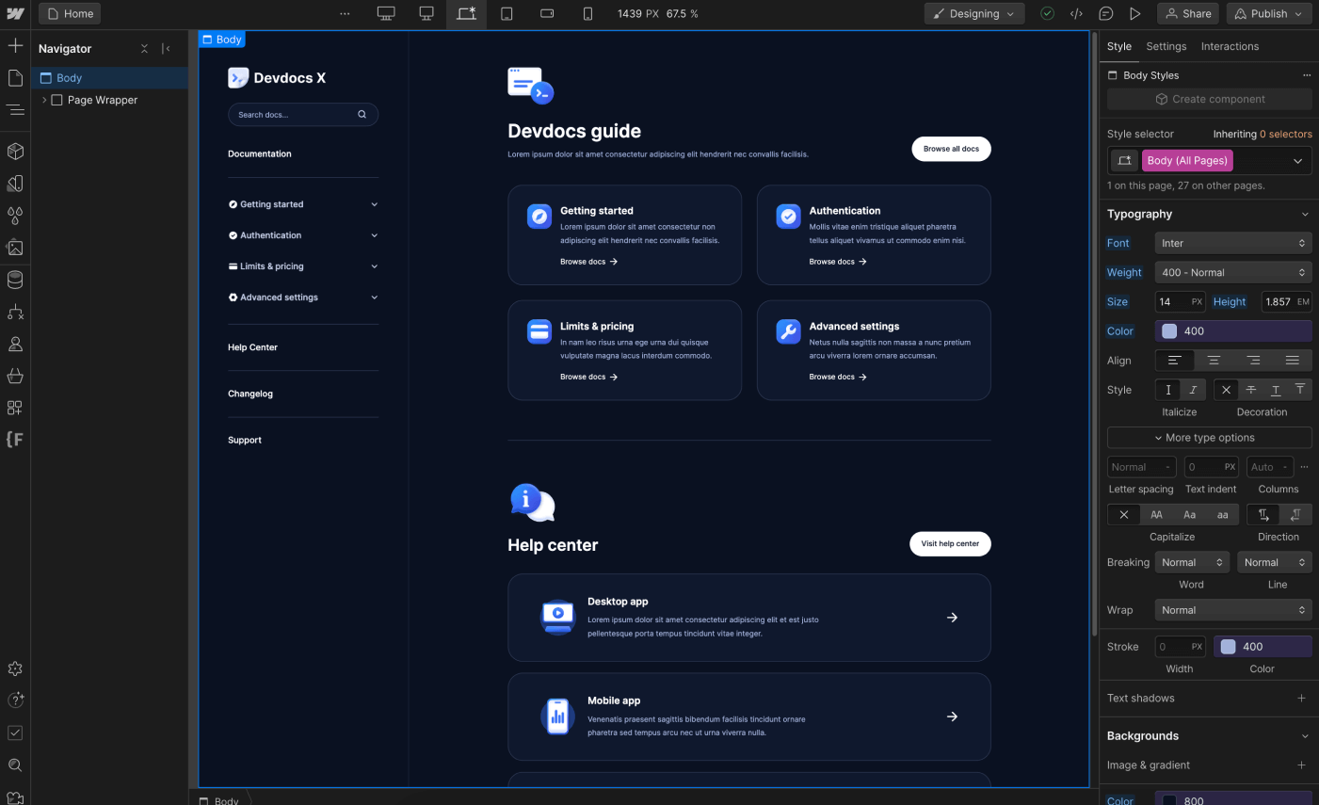Expand More type options
Screen dimensions: 1319x805
tap(1209, 437)
